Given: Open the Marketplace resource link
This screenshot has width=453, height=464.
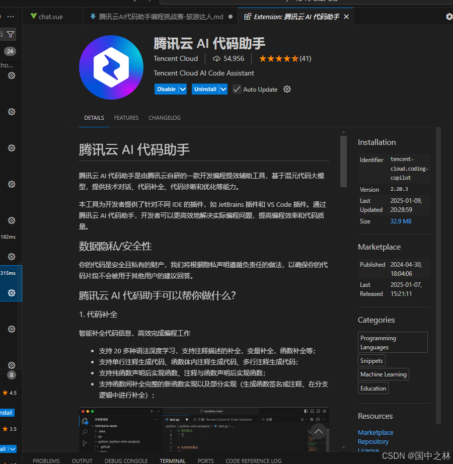Looking at the screenshot, I should 375,432.
